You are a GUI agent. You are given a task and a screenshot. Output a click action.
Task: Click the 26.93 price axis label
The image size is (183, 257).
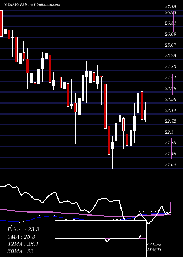pos(171,12)
